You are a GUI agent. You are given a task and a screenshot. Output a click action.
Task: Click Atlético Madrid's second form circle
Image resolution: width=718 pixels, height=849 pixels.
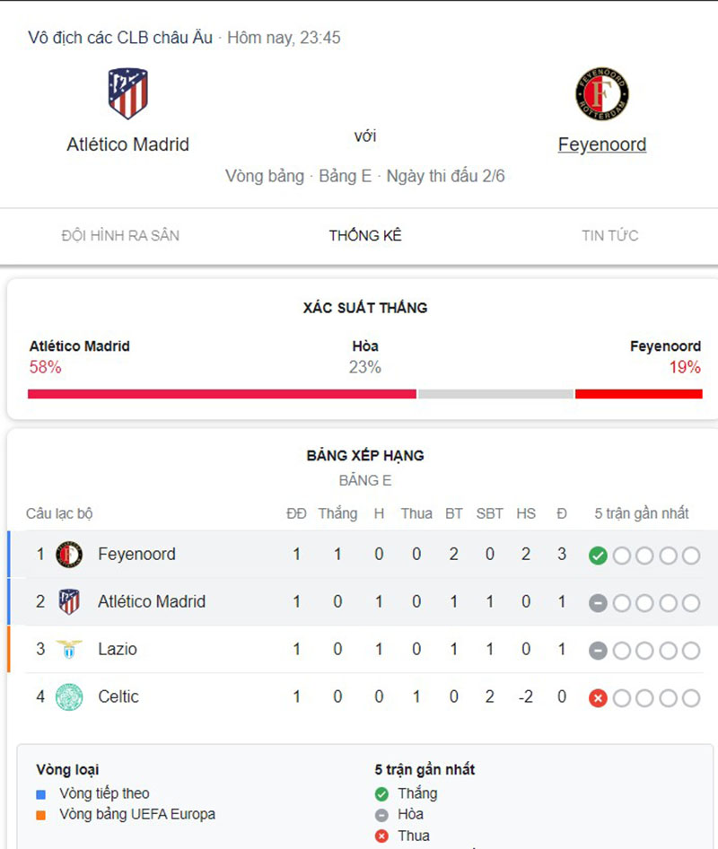coord(624,601)
